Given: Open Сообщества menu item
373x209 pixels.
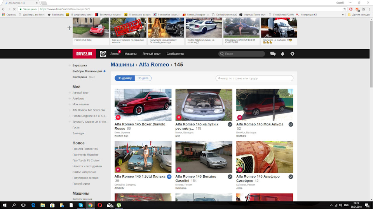Looking at the screenshot, I should click(175, 54).
